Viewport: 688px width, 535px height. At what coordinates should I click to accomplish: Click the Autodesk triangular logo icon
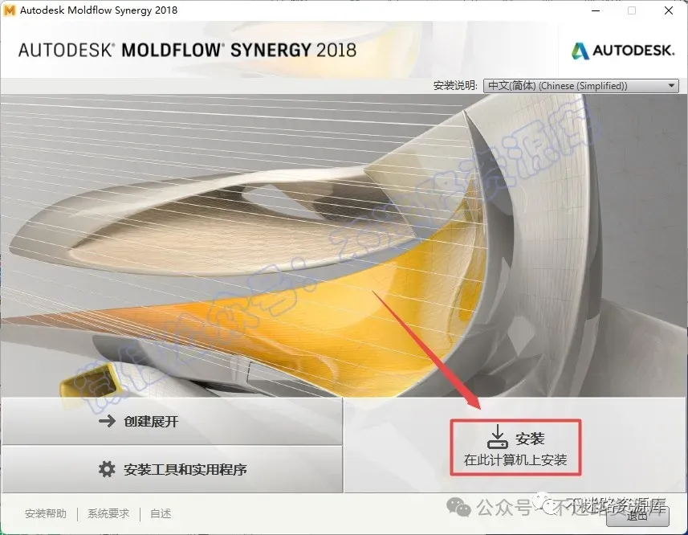[580, 51]
